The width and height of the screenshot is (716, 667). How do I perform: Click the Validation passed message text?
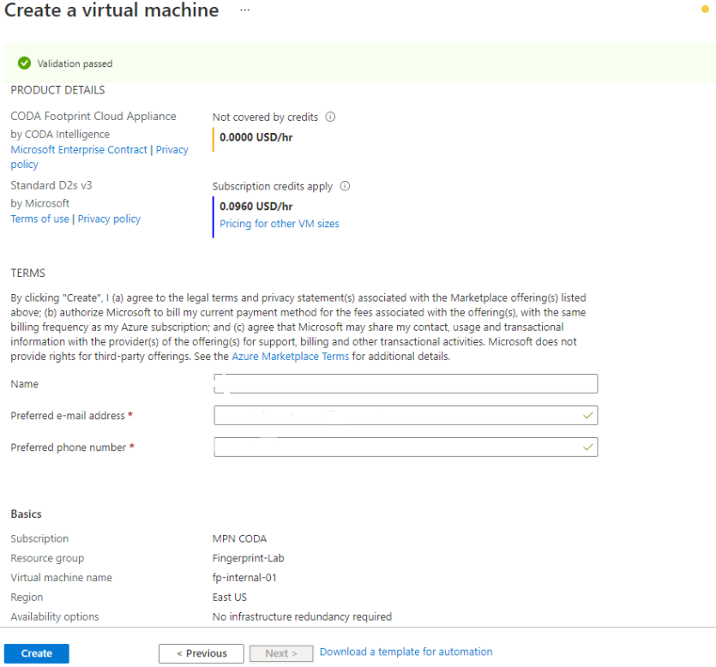coord(75,63)
